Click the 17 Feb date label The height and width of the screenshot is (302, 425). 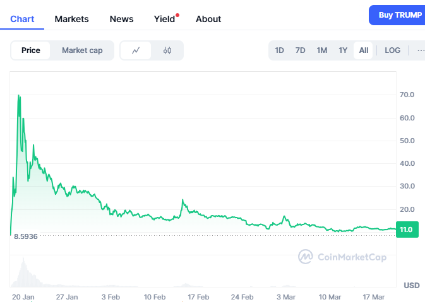198,297
